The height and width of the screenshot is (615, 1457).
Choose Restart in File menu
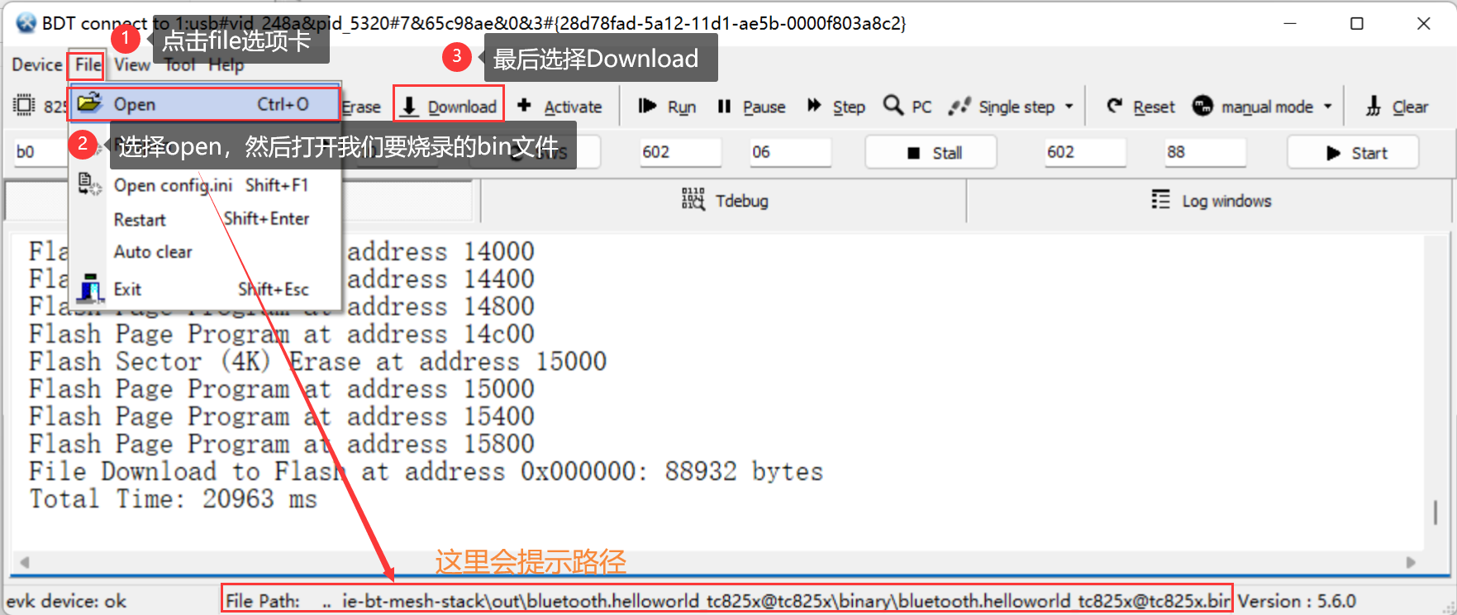point(204,219)
